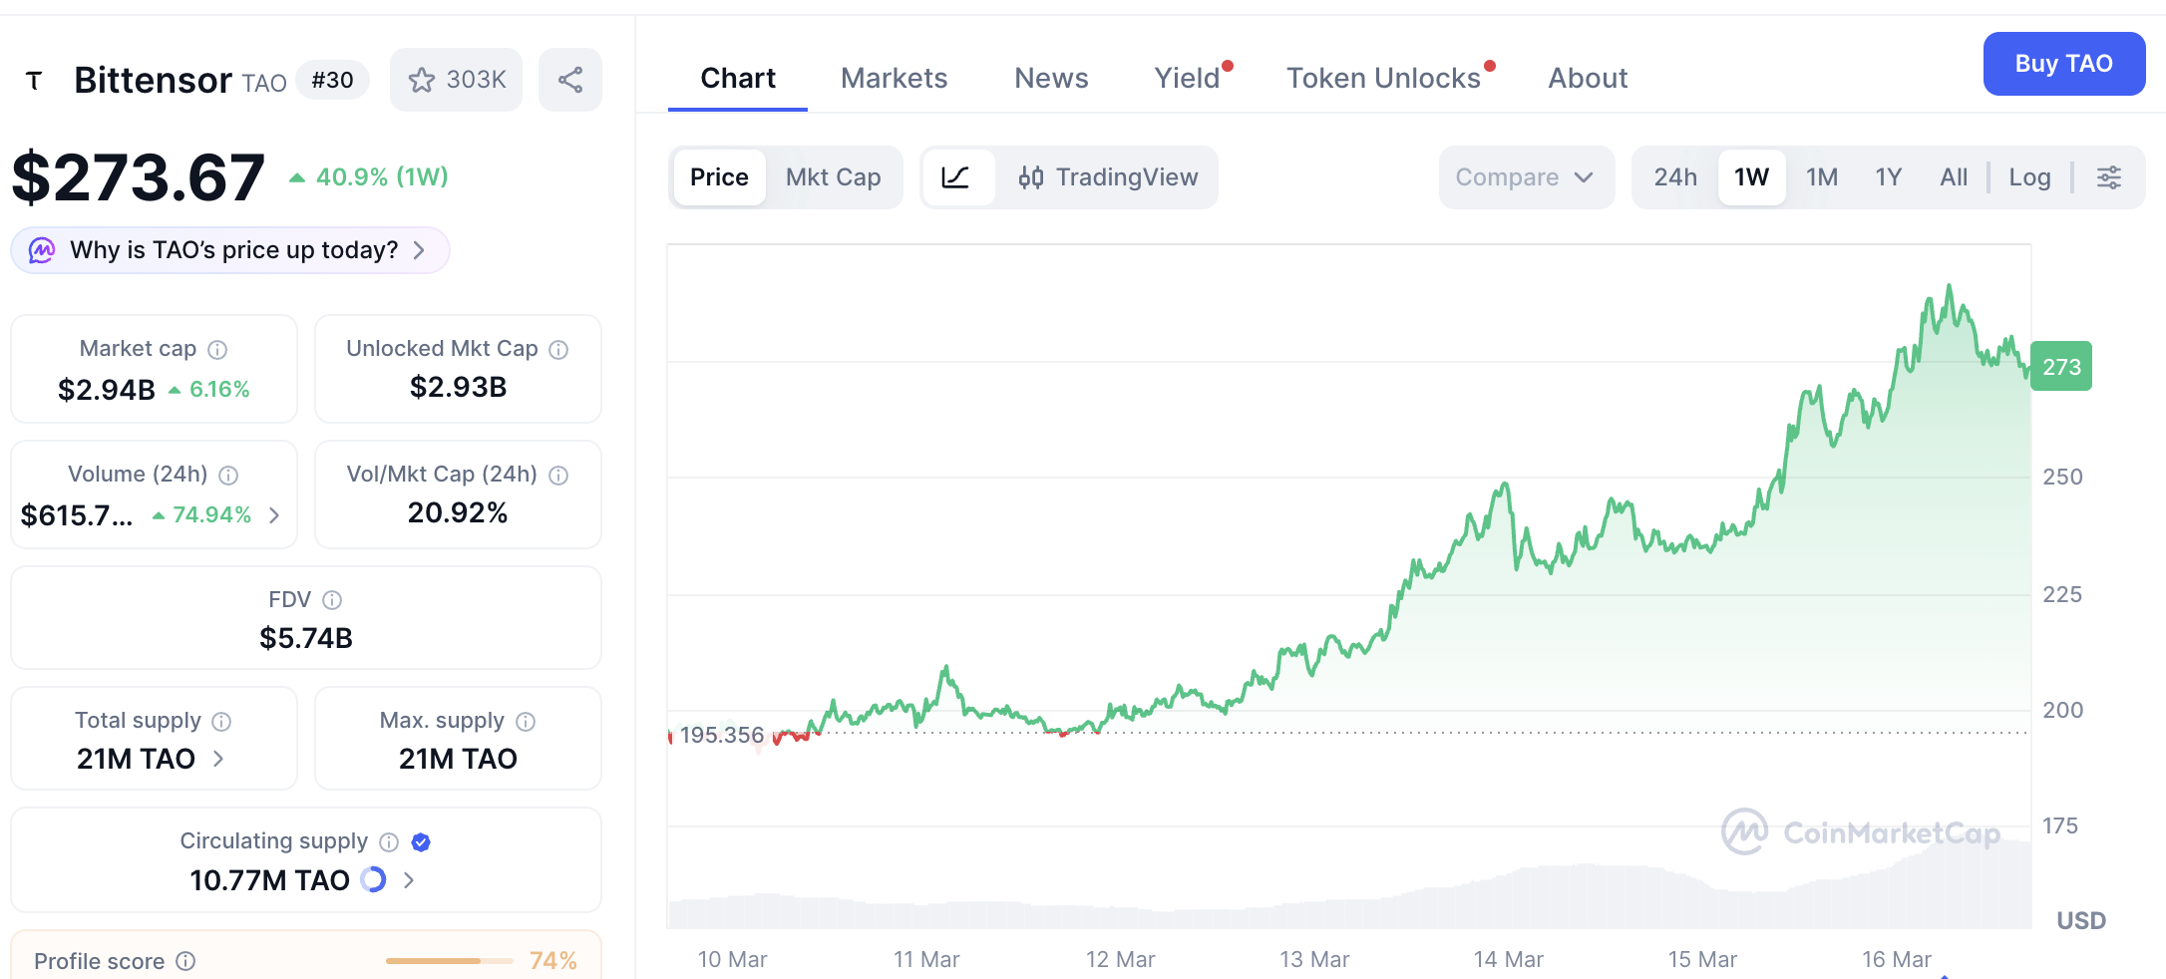
Task: Click the Profile score progress bar
Action: 450,961
